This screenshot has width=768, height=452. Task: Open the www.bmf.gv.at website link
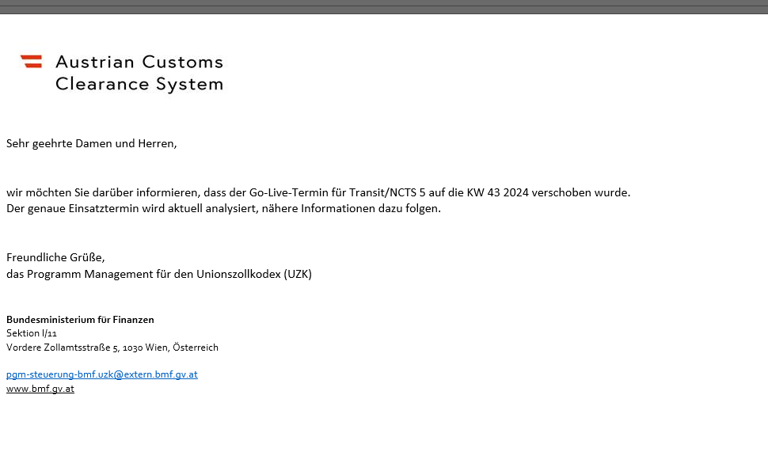coord(40,389)
